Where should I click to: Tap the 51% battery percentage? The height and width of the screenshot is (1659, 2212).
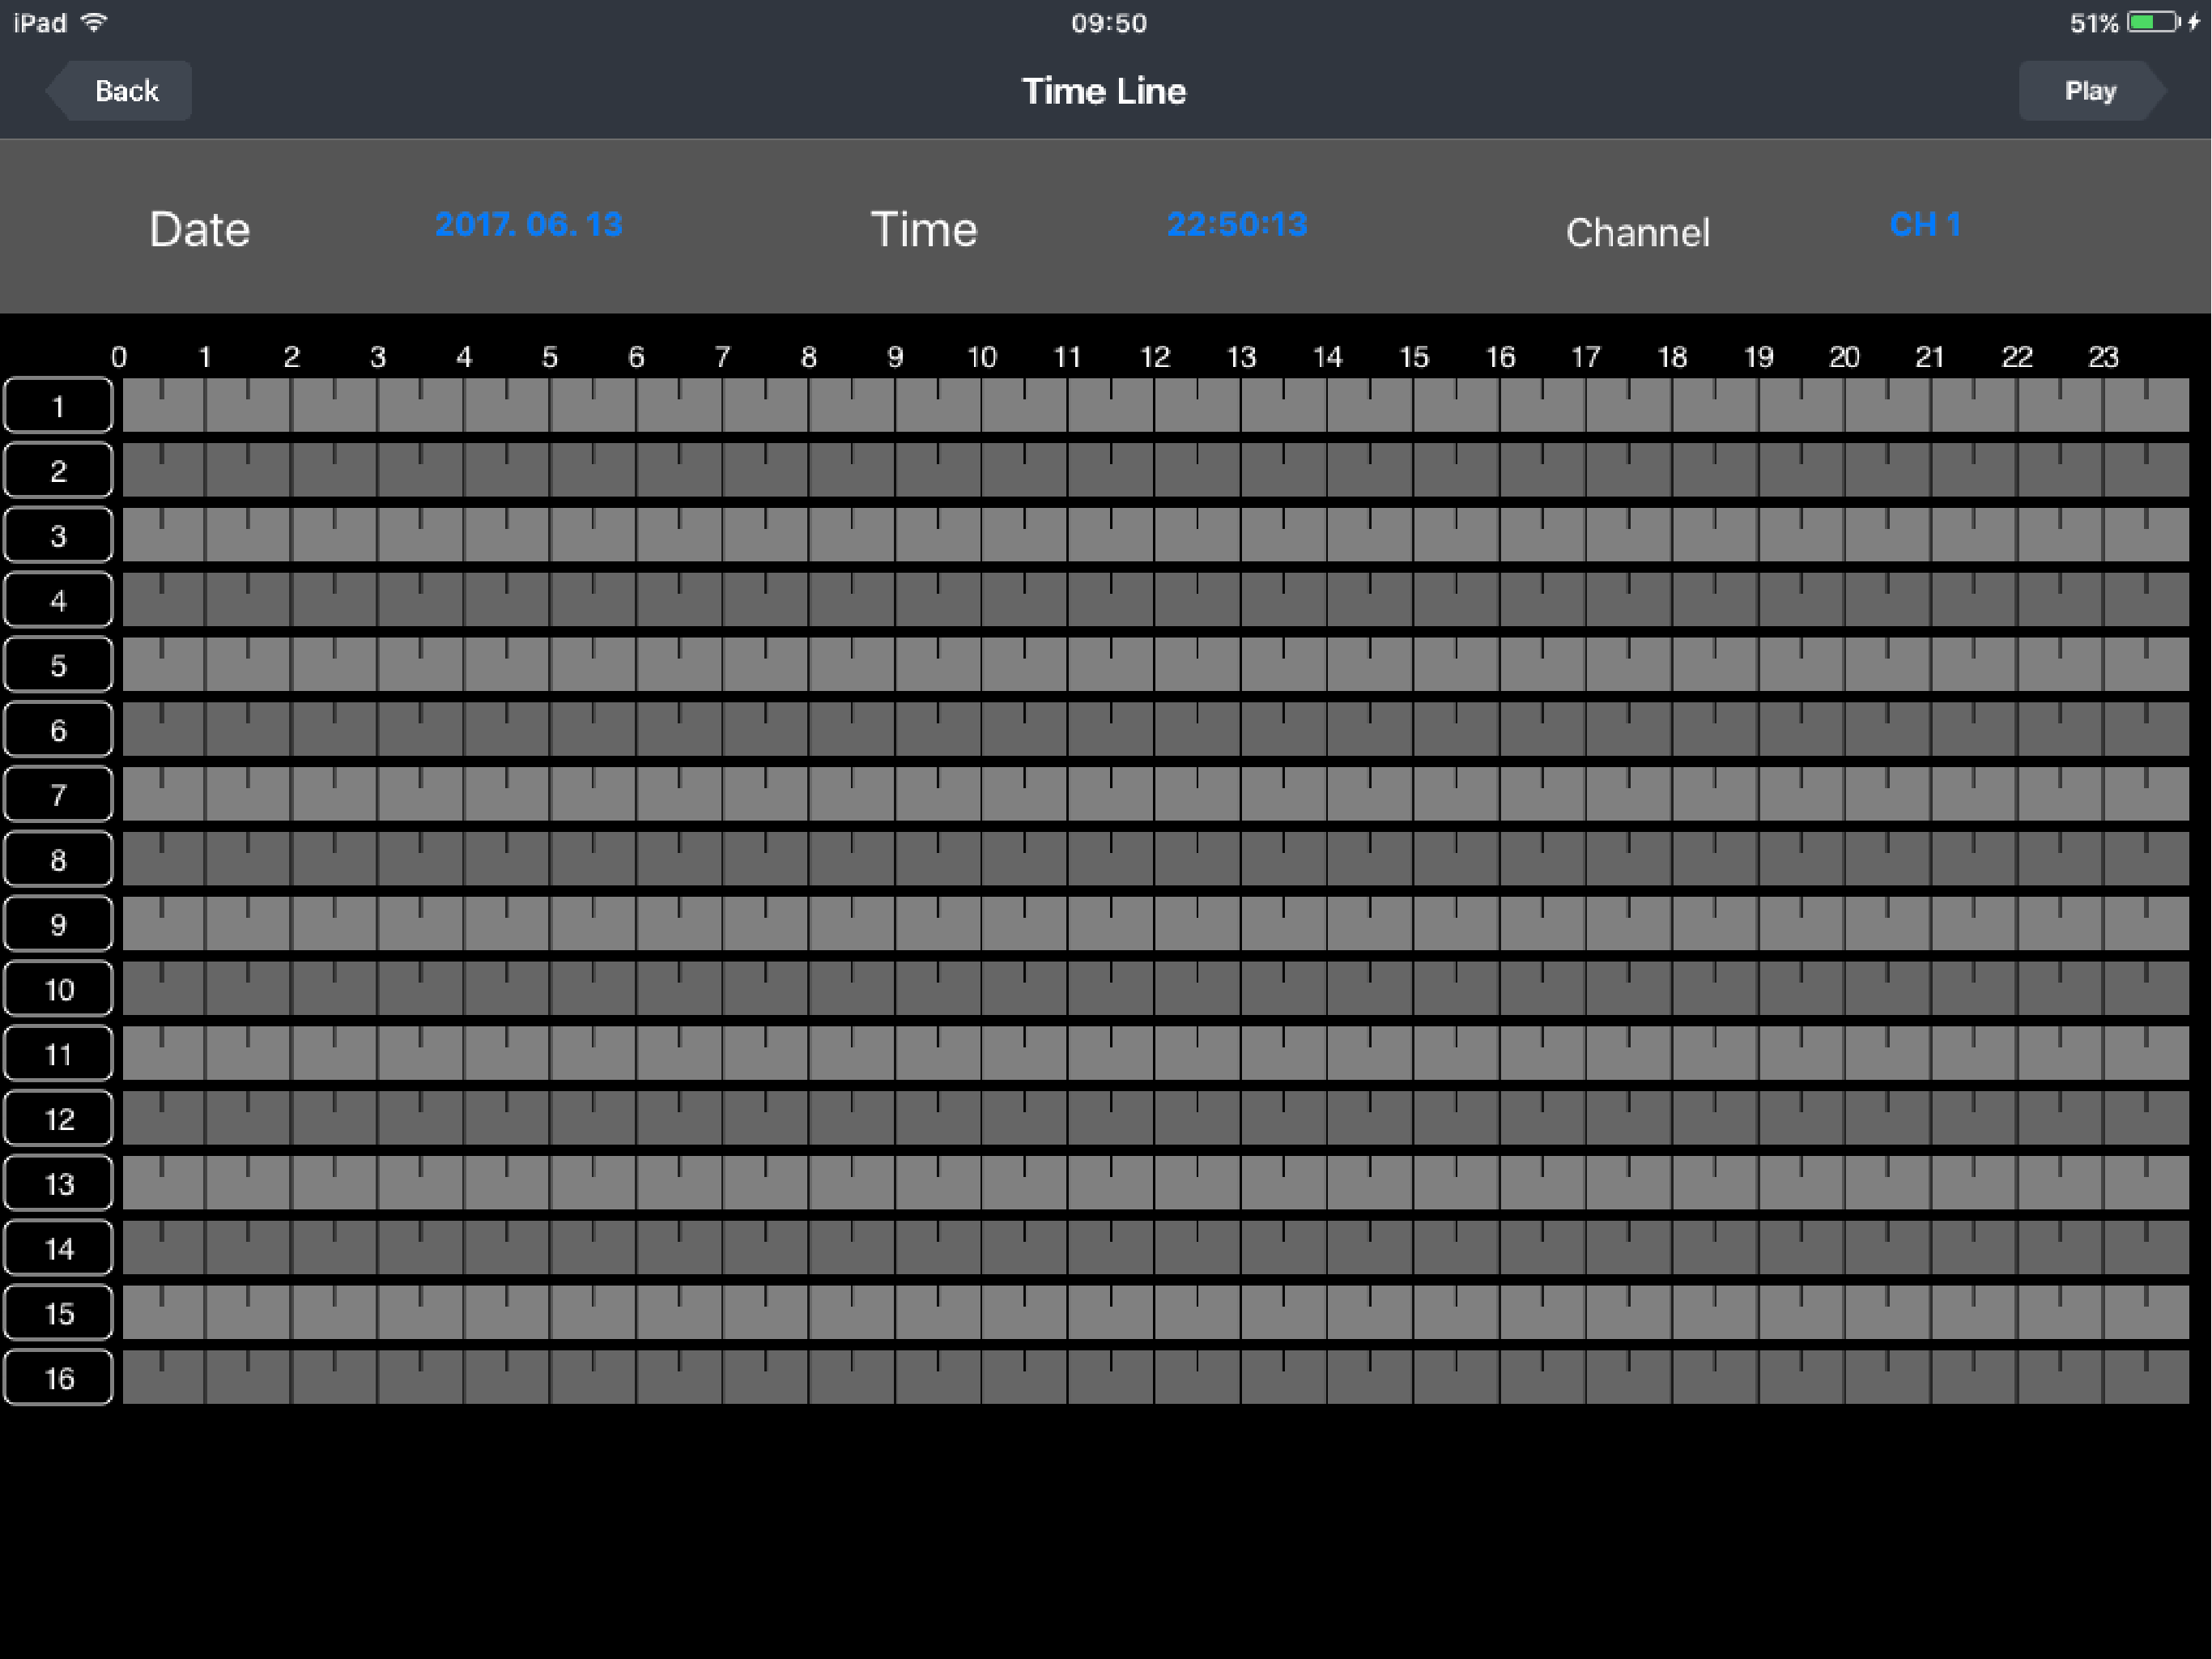pyautogui.click(x=2094, y=23)
